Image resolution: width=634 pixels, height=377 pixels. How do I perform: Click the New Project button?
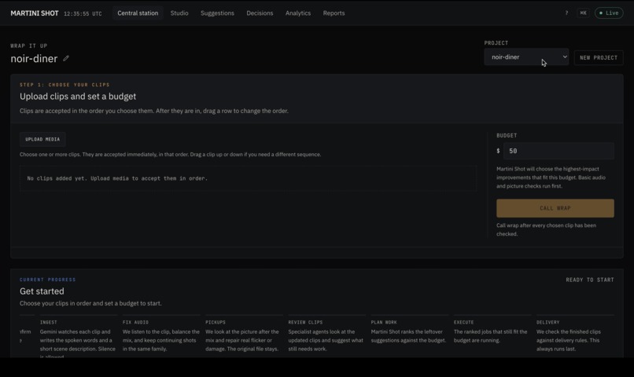pos(599,57)
